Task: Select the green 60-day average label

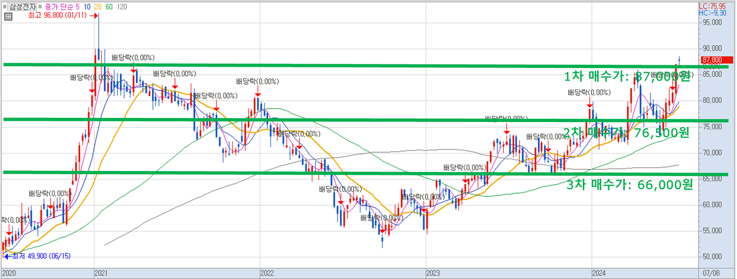Action: pyautogui.click(x=109, y=7)
